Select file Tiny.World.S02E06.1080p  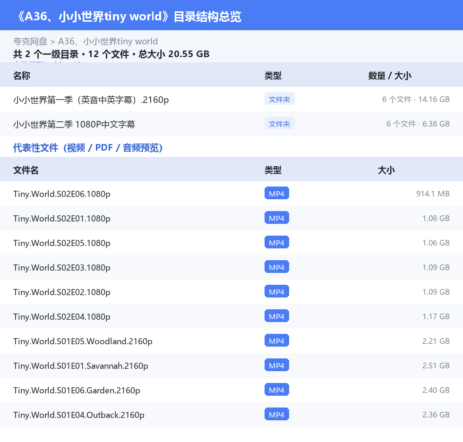pyautogui.click(x=62, y=194)
